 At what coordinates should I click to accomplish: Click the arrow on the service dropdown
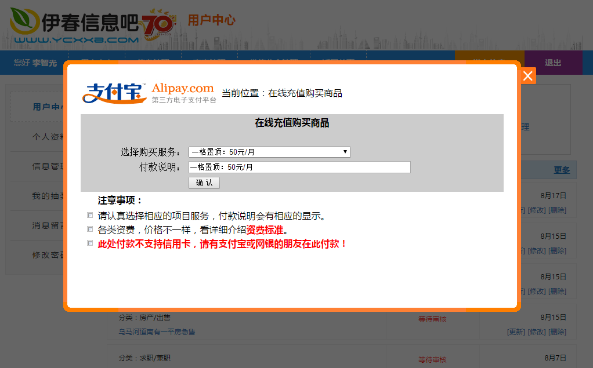point(345,152)
